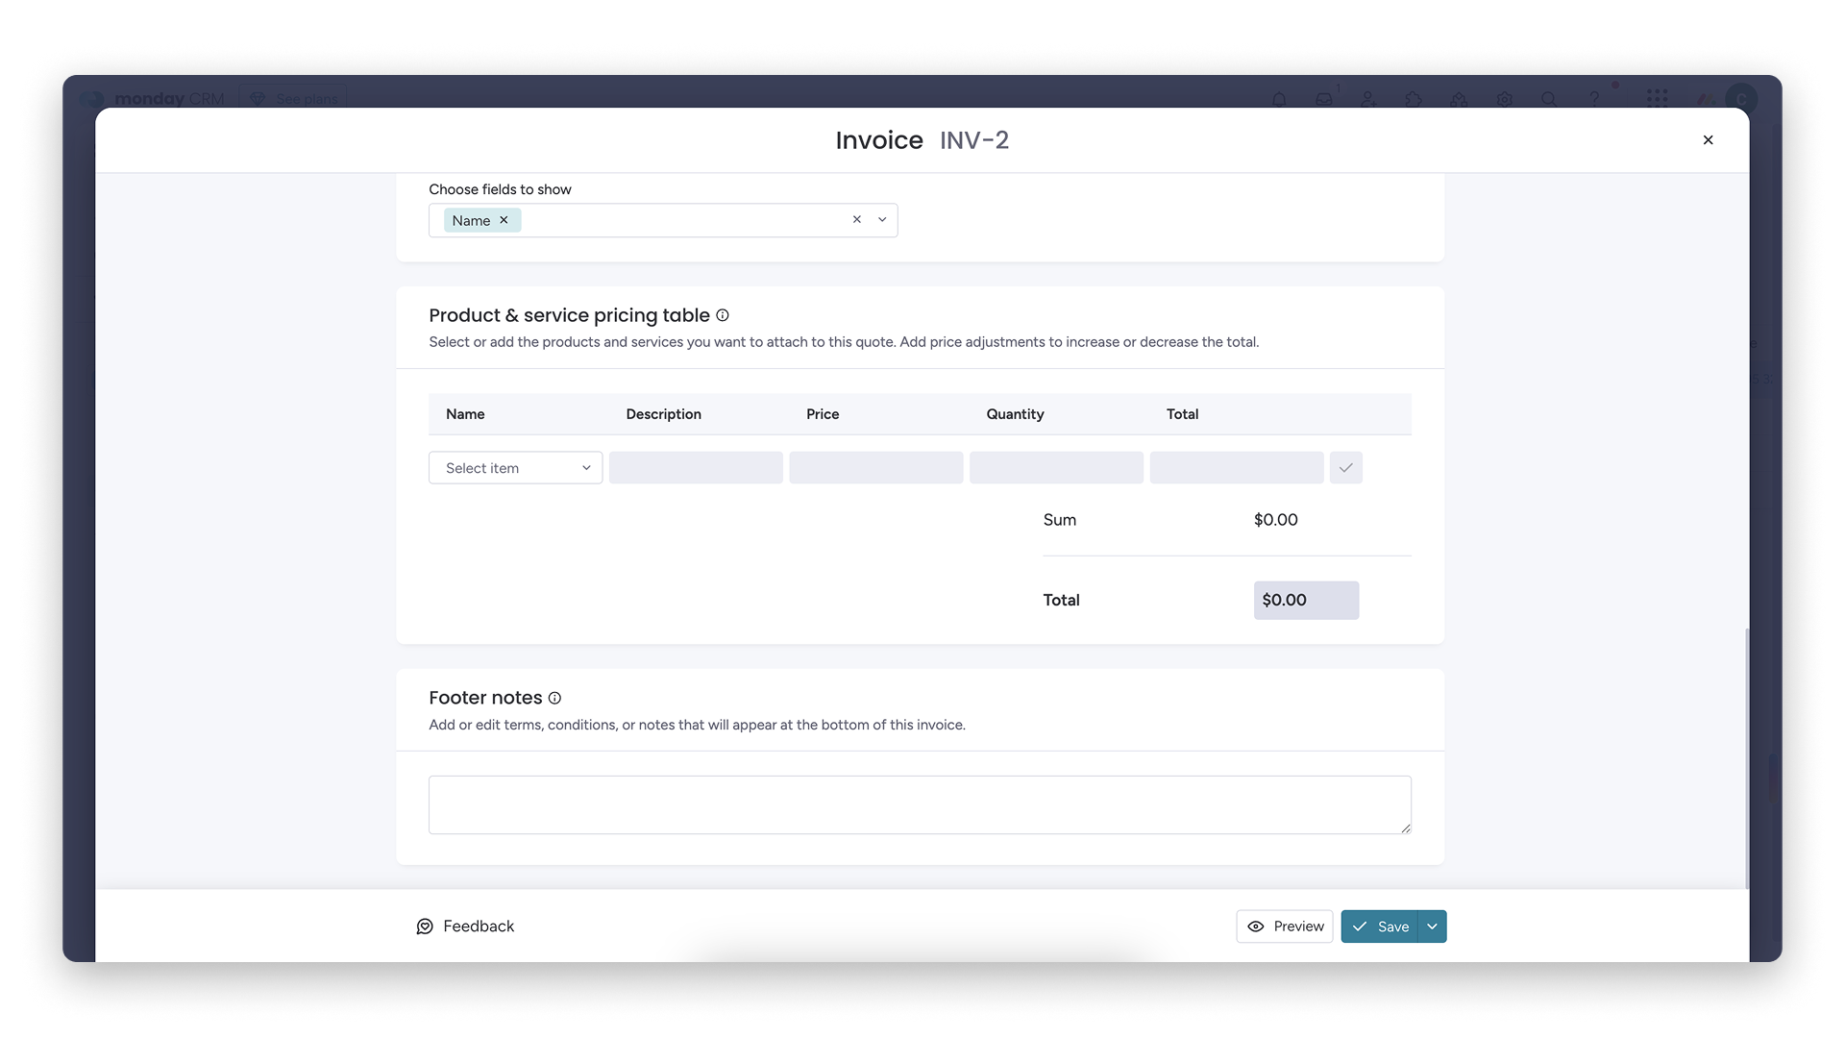This screenshot has height=1038, width=1845.
Task: Click the Description column header
Action: 663,414
